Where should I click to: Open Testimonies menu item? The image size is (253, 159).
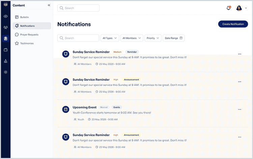coord(32,43)
